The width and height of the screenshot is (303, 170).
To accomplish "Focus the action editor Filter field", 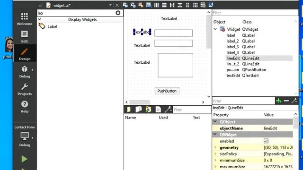I will (192, 110).
